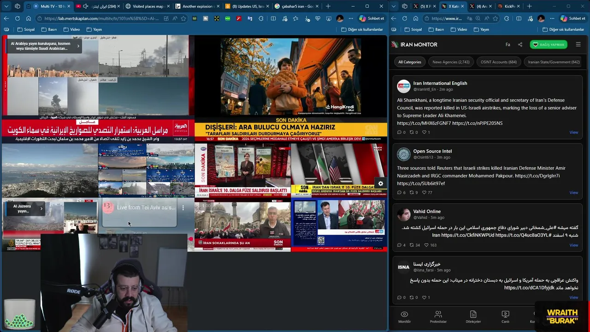
Task: Reload the Multi TV page
Action: 17,18
